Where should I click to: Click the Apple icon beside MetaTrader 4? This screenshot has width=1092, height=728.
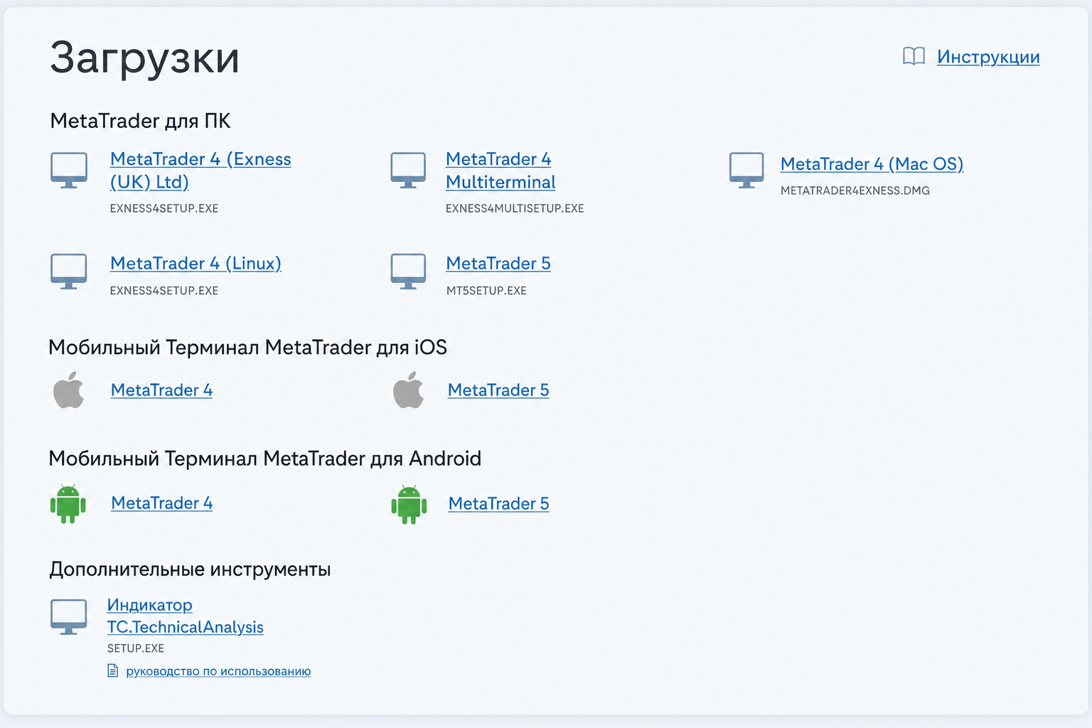(x=69, y=390)
